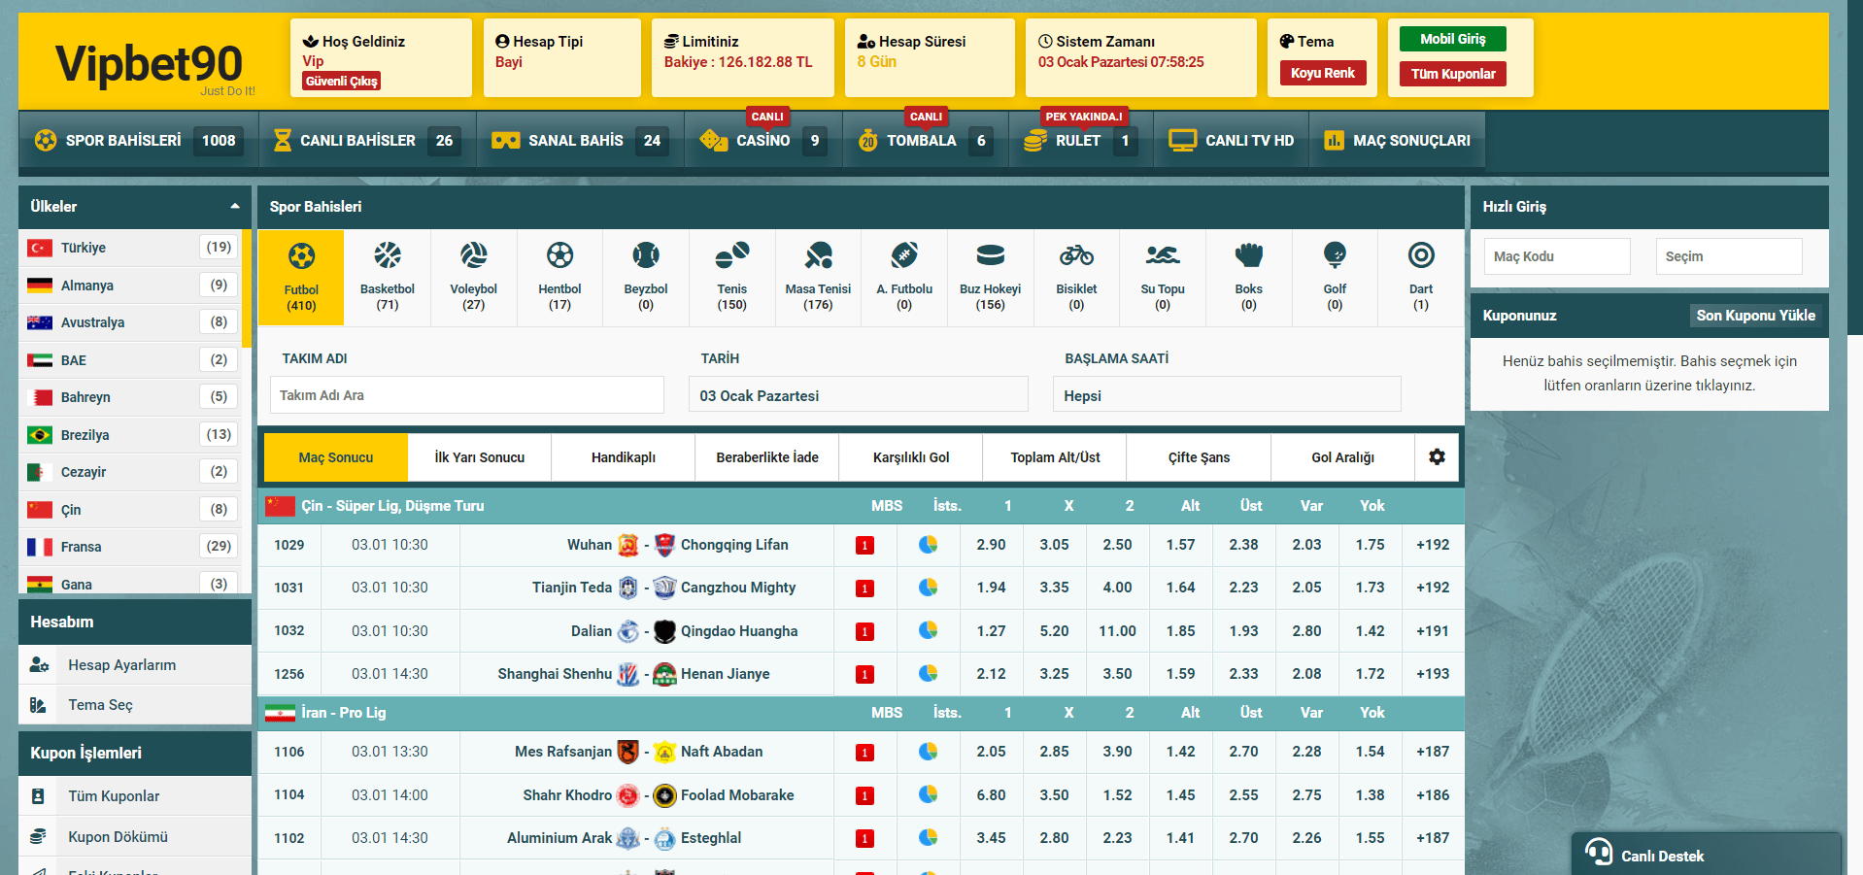Click the Seçim input field
The width and height of the screenshot is (1863, 875).
[x=1729, y=256]
